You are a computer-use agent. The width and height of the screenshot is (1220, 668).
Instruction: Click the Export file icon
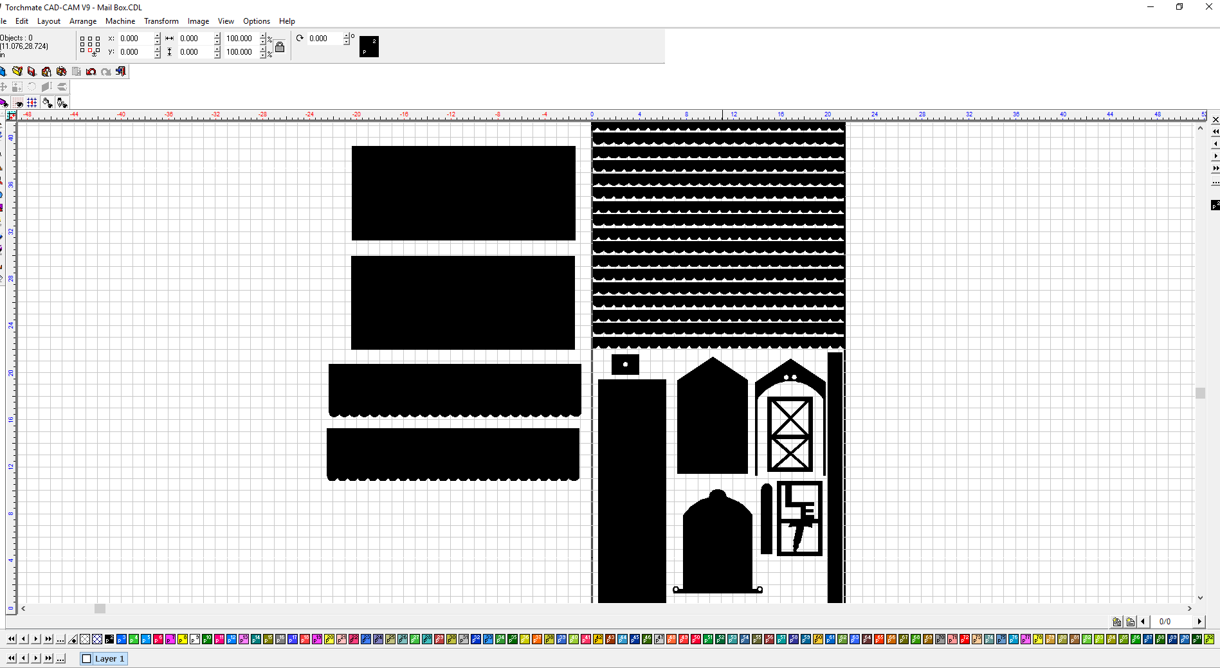point(61,71)
